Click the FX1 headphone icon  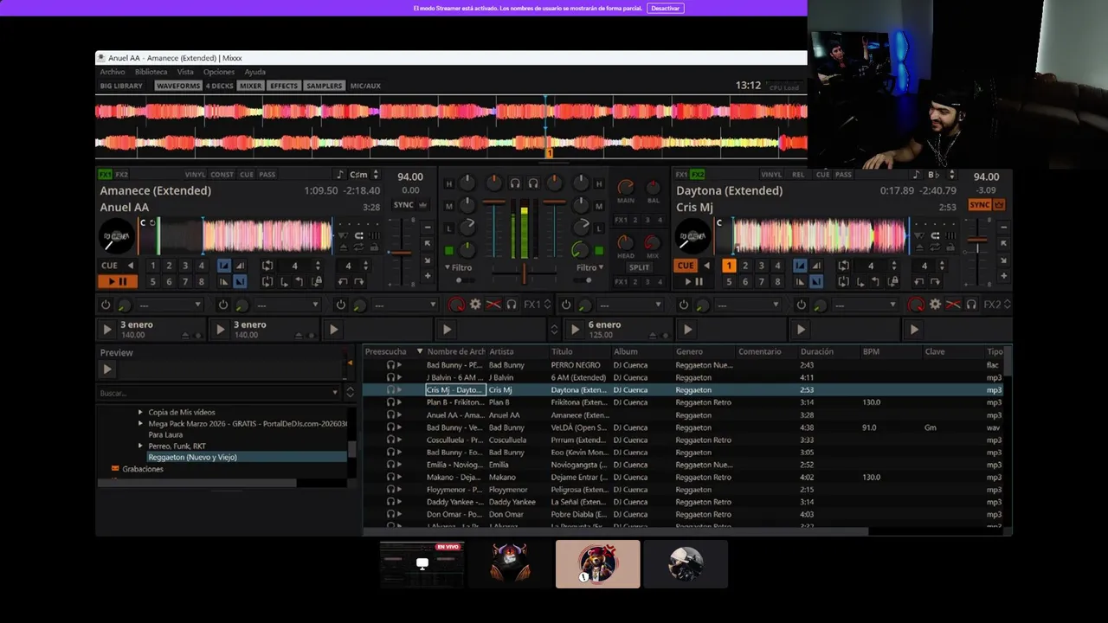point(512,305)
